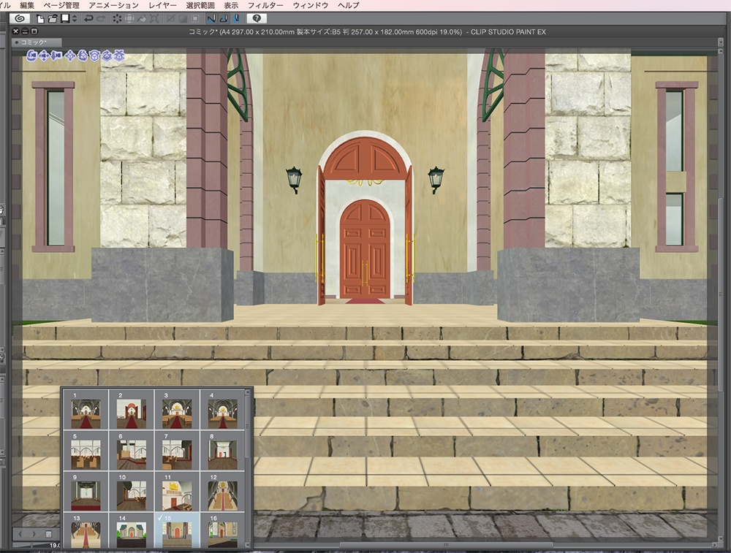Image resolution: width=731 pixels, height=553 pixels.
Task: Select checked camera preset thumbnail 15
Action: pyautogui.click(x=177, y=530)
